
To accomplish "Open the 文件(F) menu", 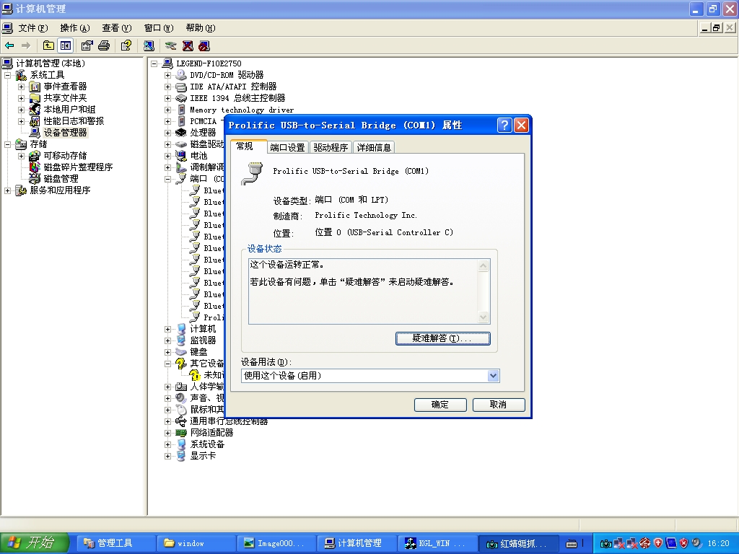I will 32,28.
